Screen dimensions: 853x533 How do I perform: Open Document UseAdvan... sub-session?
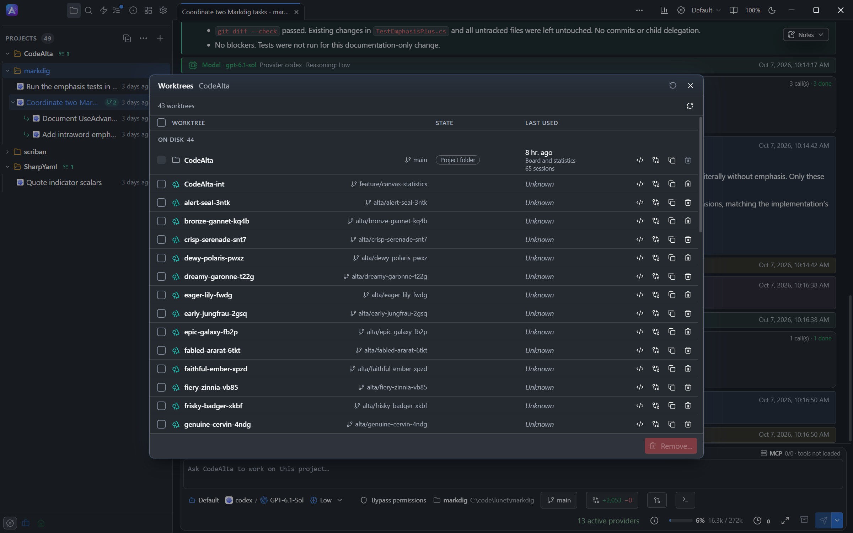click(80, 118)
